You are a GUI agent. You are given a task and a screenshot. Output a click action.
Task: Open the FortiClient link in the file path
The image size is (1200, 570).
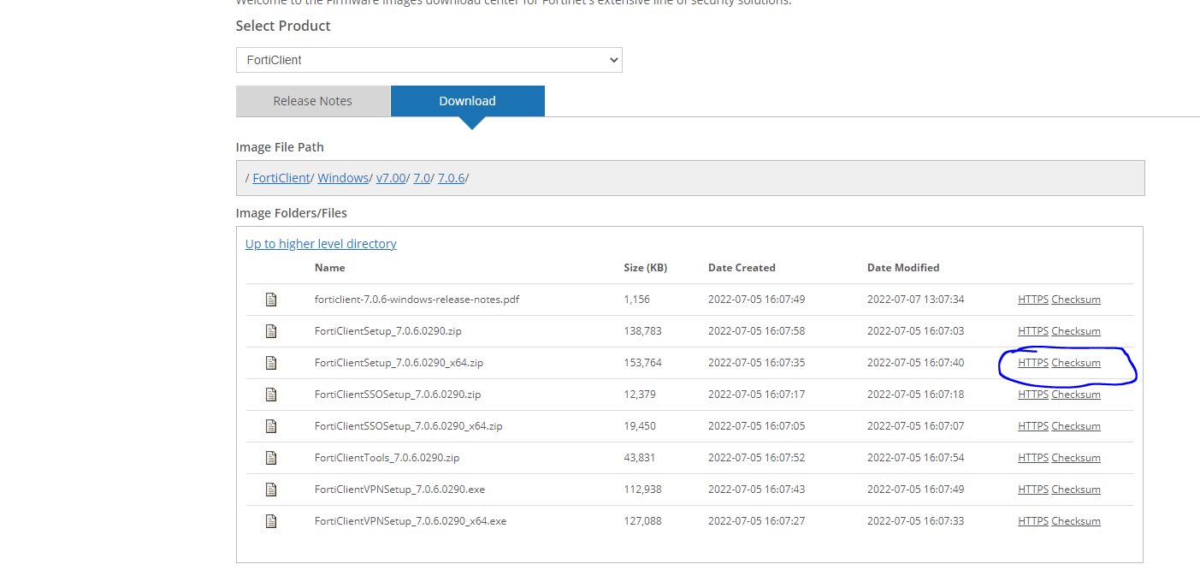click(281, 178)
